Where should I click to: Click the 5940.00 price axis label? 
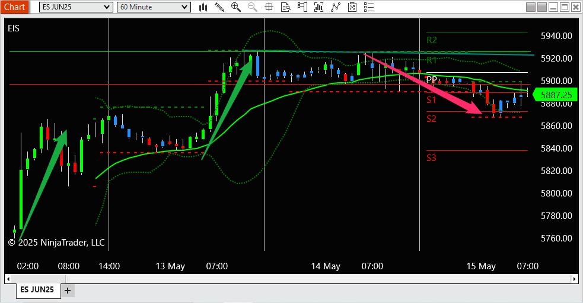click(x=556, y=36)
